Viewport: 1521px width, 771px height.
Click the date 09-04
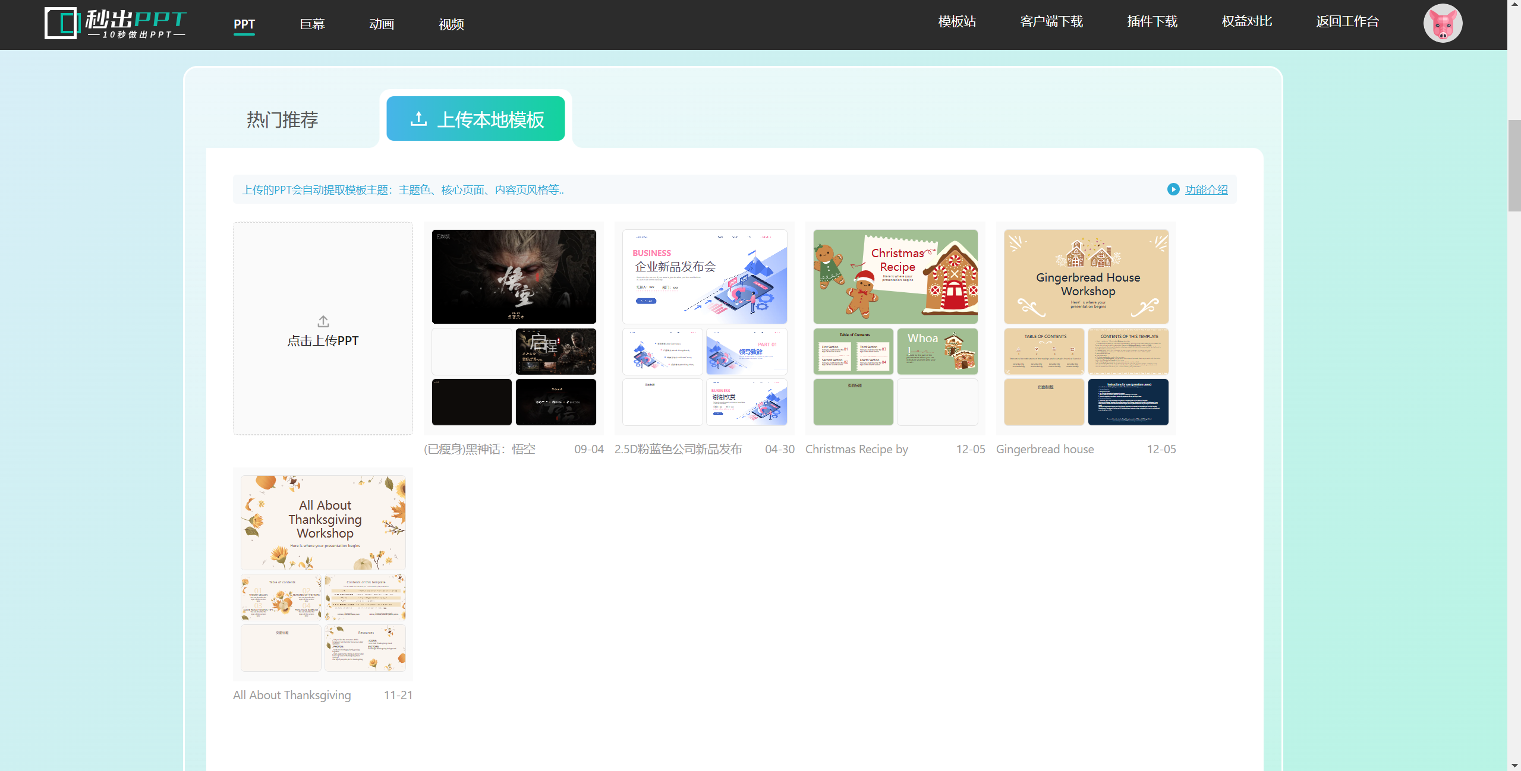click(x=588, y=450)
